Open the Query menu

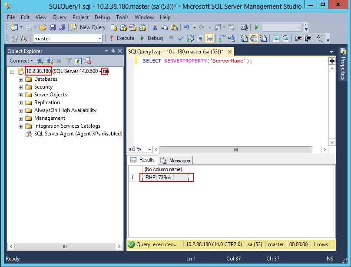click(60, 17)
